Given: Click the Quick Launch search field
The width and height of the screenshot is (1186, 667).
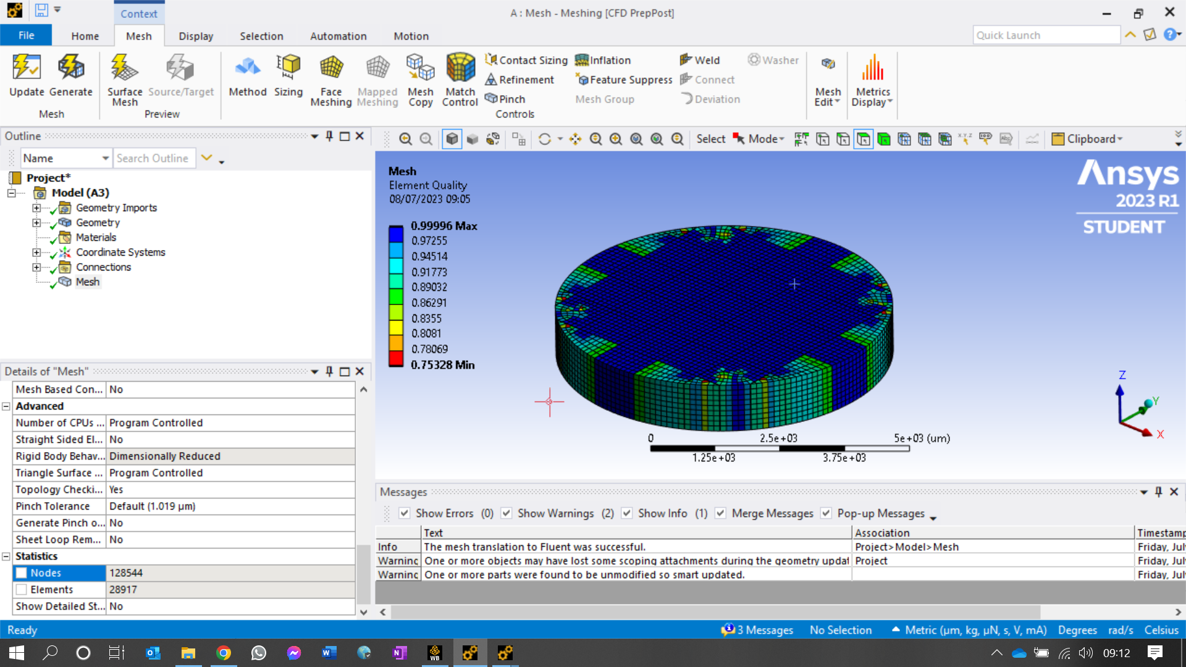Looking at the screenshot, I should [x=1046, y=35].
